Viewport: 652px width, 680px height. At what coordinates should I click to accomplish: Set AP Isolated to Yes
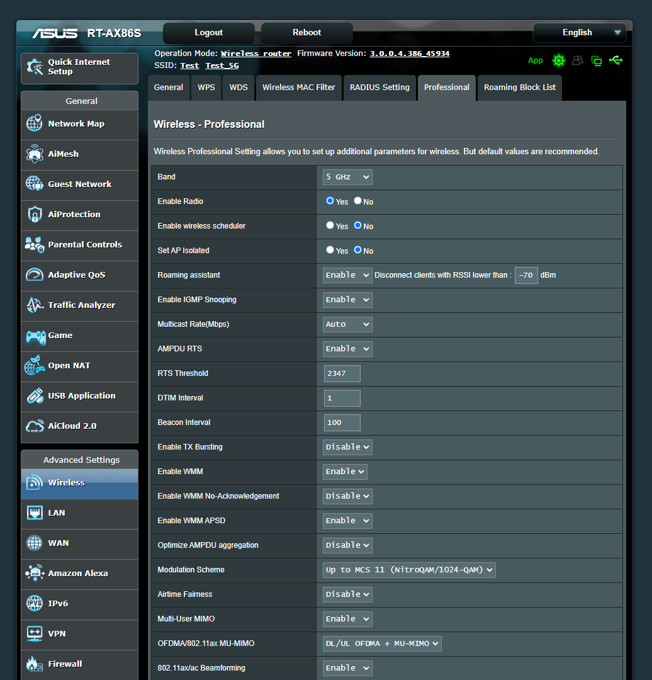[330, 249]
